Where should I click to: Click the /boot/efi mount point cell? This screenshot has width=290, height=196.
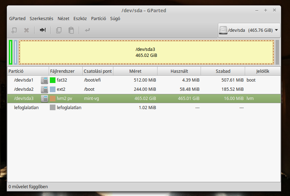92,80
